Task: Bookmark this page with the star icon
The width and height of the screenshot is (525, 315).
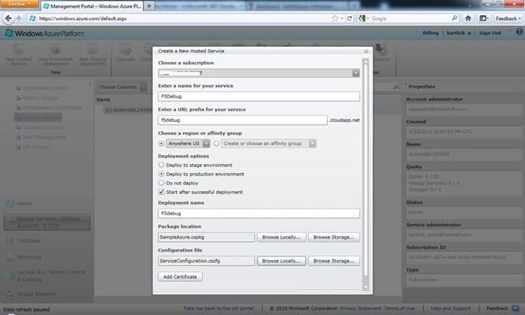Action: (334, 19)
